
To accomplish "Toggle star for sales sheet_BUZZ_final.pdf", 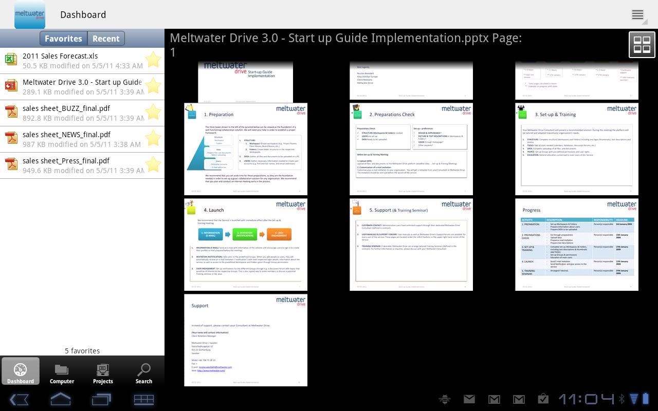I will pos(153,112).
